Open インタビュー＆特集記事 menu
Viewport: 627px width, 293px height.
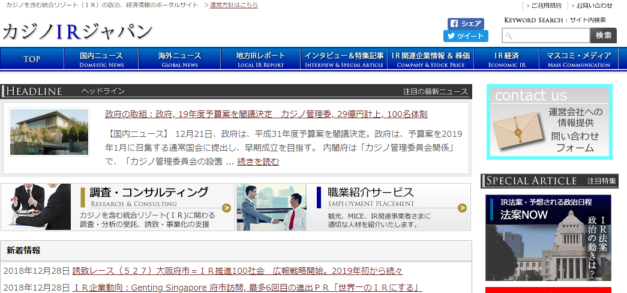[344, 59]
